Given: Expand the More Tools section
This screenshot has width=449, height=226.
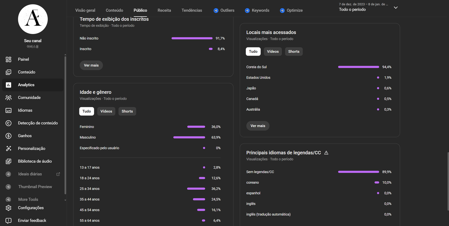Looking at the screenshot, I should pos(65,200).
